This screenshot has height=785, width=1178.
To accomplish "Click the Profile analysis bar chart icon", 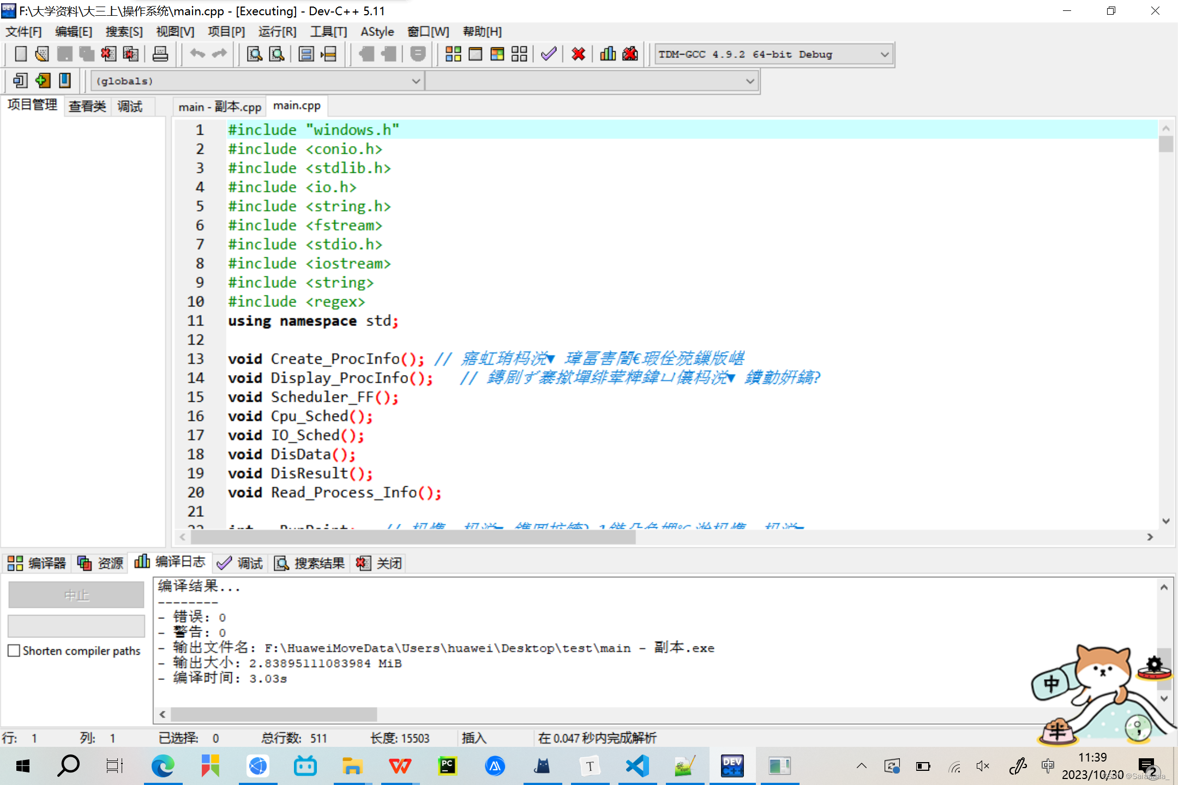I will click(608, 54).
